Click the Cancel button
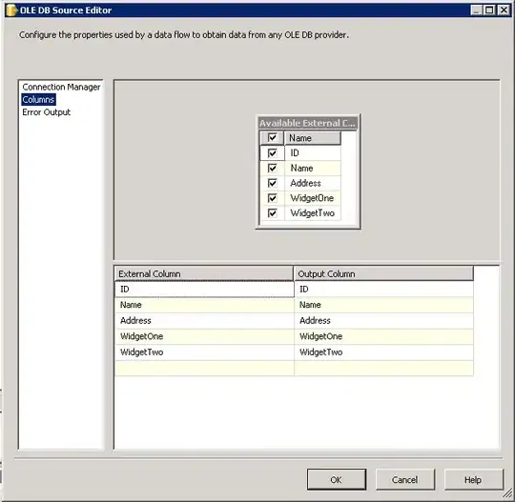The image size is (515, 502). click(x=404, y=479)
